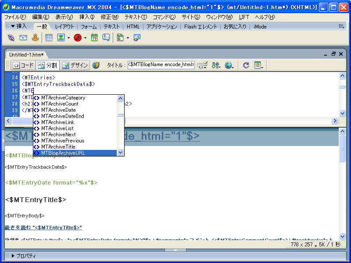Choose MTArchiveTitle from code hints

(75, 147)
